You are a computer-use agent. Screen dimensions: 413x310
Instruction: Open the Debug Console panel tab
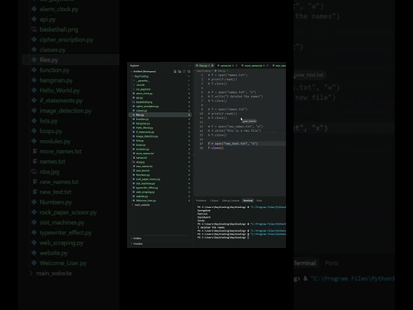point(230,201)
